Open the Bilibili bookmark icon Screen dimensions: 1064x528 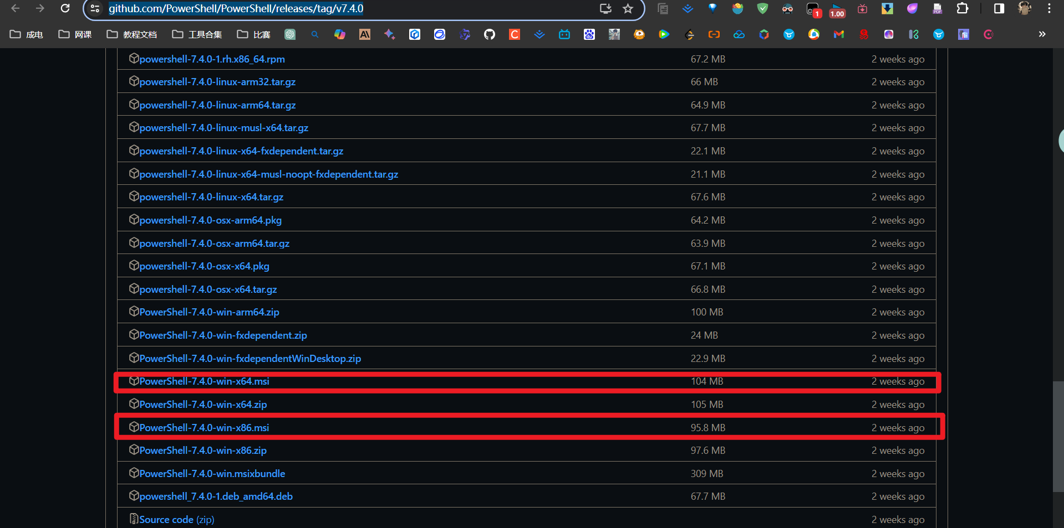point(564,34)
